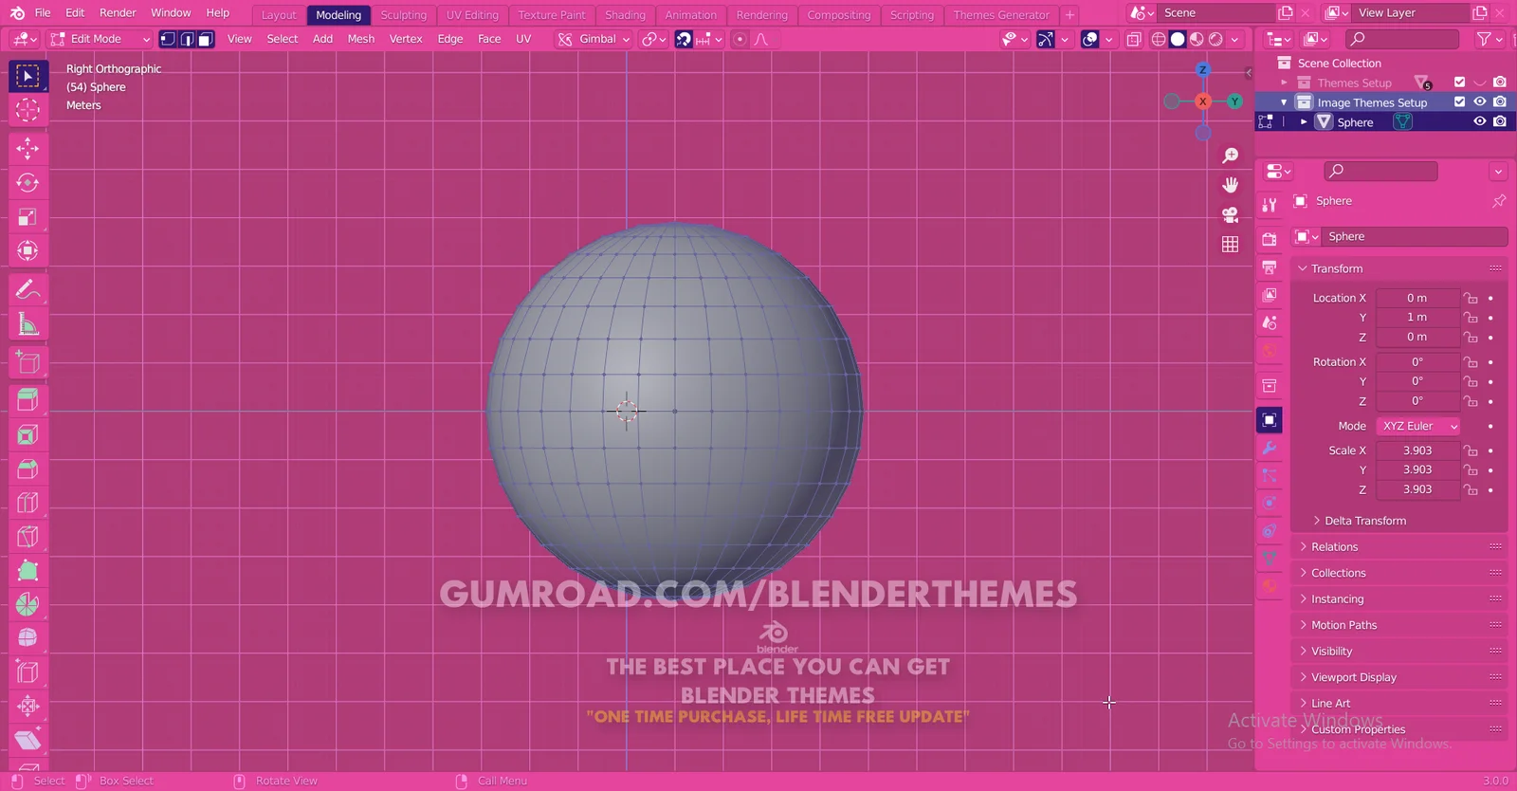Viewport: 1517px width, 791px height.
Task: Choose the Scale tool
Action: click(x=27, y=216)
